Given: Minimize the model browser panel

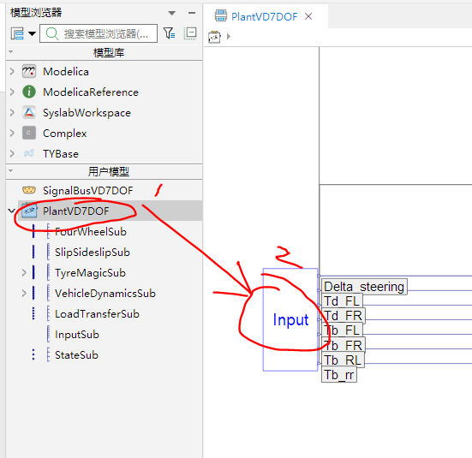Looking at the screenshot, I should point(192,13).
